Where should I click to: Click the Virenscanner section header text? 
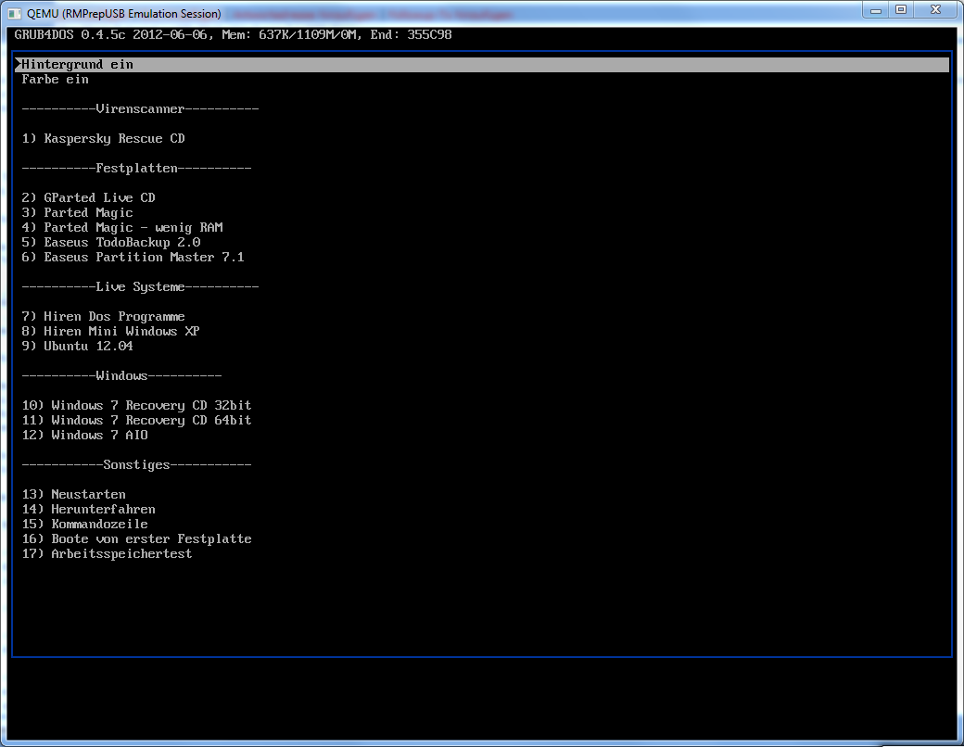coord(140,108)
